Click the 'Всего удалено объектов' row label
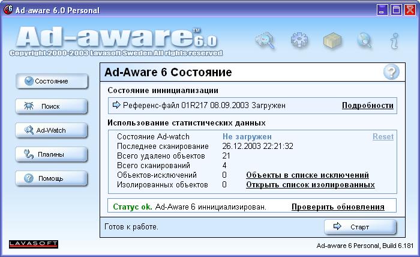Viewport: 420px width, 257px height. (x=161, y=156)
